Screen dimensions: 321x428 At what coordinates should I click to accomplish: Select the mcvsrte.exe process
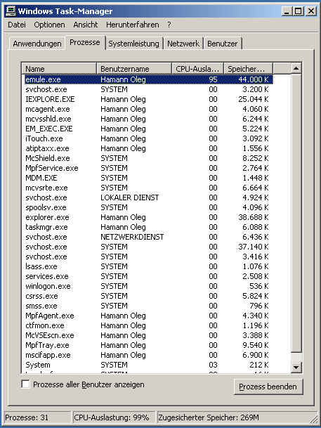click(148, 188)
